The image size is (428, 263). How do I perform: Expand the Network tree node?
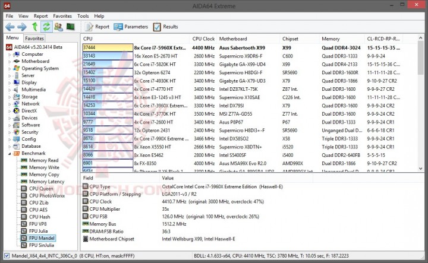click(x=10, y=104)
